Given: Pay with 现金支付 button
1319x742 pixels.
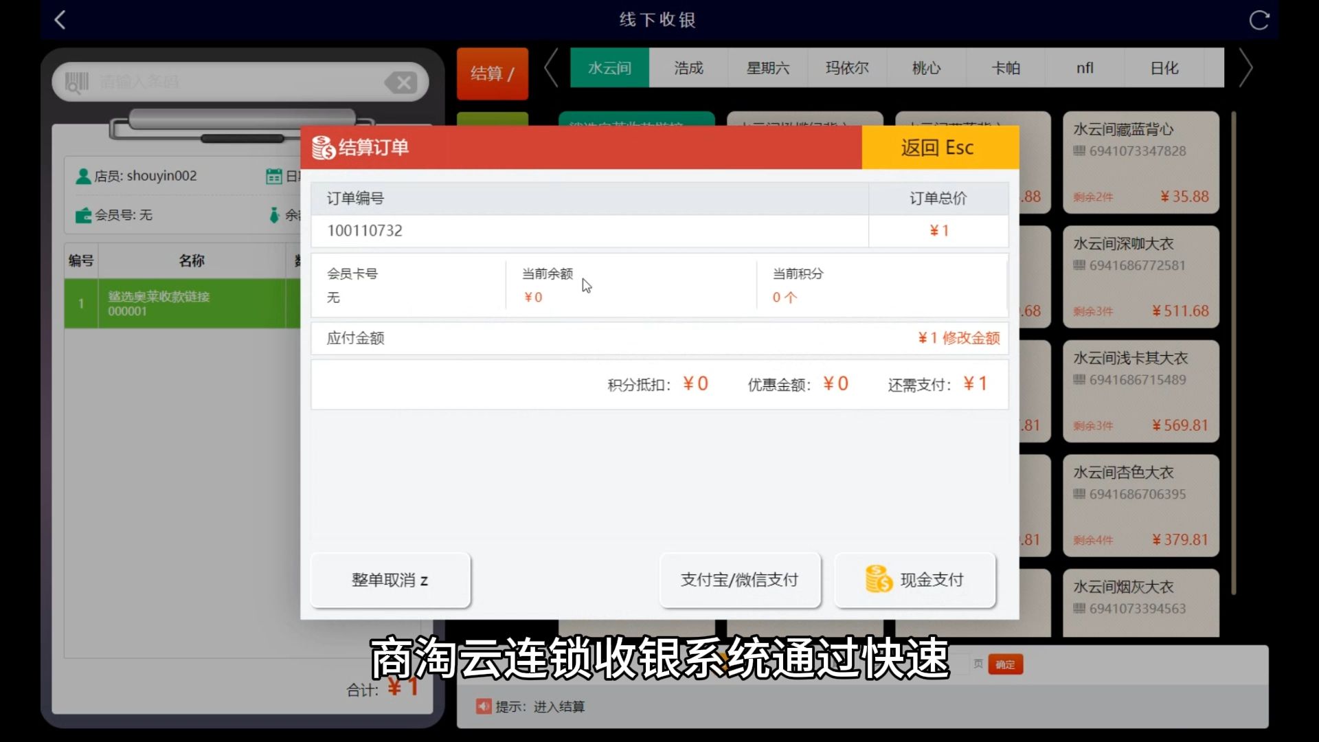Looking at the screenshot, I should click(915, 580).
